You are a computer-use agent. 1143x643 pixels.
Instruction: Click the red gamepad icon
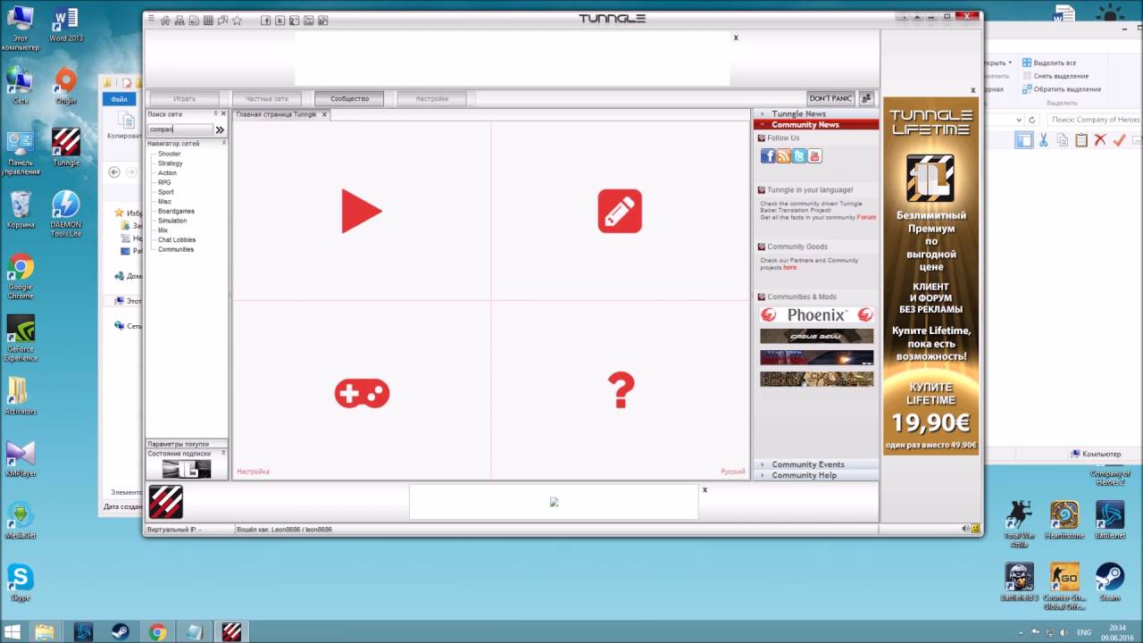click(x=362, y=393)
